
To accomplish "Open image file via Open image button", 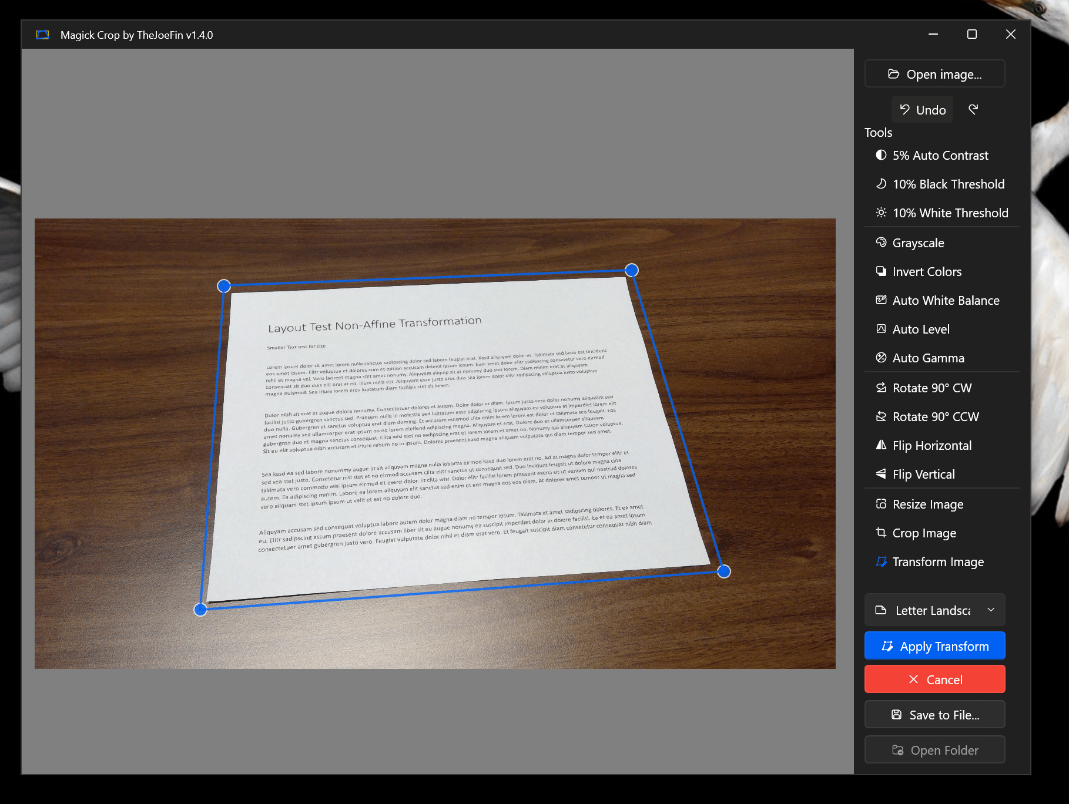I will 934,74.
